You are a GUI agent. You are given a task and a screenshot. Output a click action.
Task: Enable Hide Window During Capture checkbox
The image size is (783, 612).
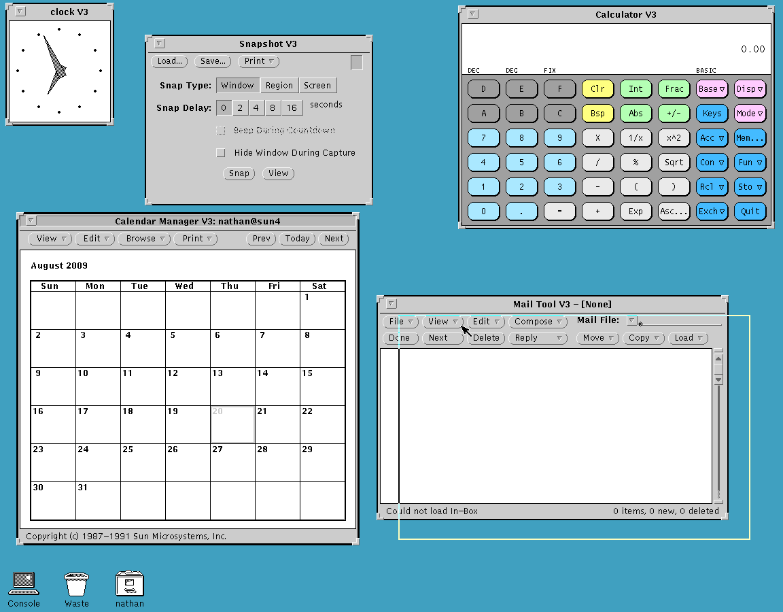[221, 153]
